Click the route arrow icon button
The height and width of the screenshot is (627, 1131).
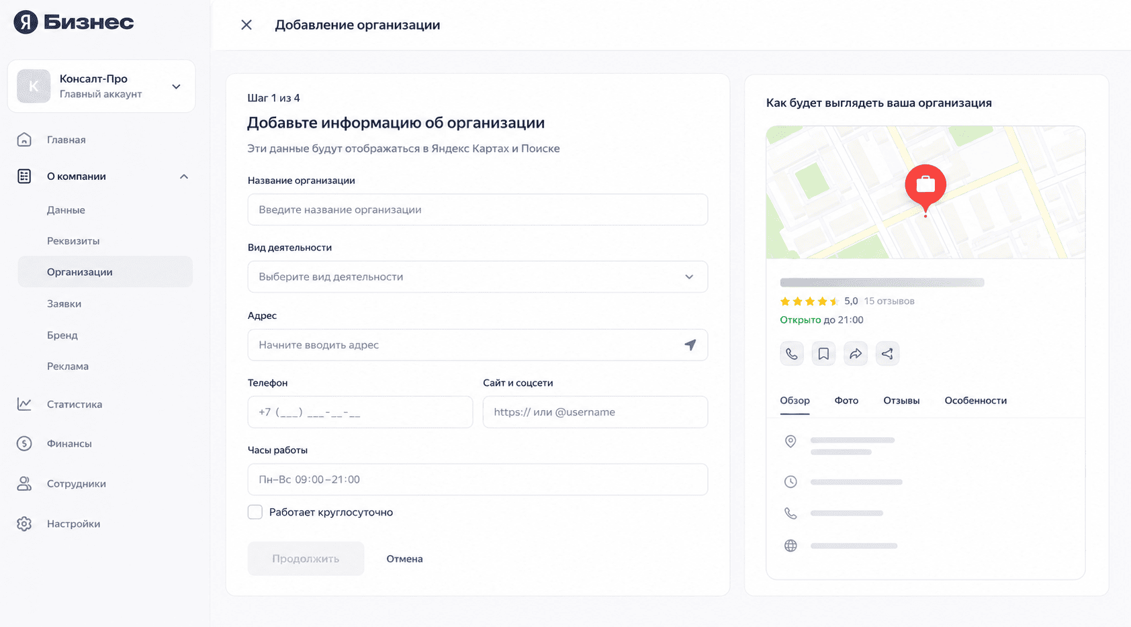pos(856,354)
